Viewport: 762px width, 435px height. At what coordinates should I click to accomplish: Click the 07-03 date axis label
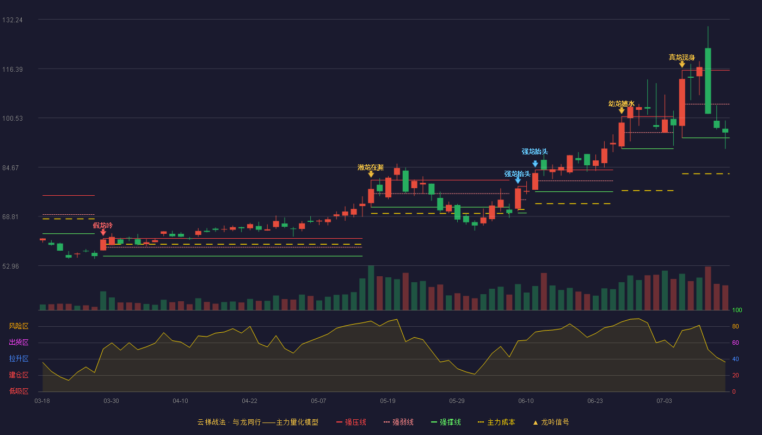coord(664,401)
